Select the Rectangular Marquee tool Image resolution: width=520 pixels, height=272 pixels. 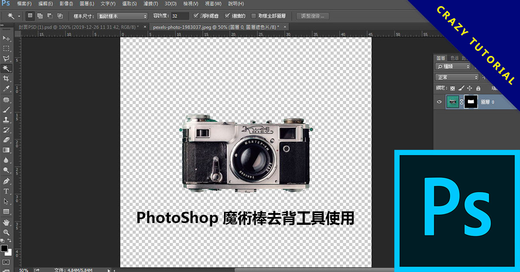6,49
